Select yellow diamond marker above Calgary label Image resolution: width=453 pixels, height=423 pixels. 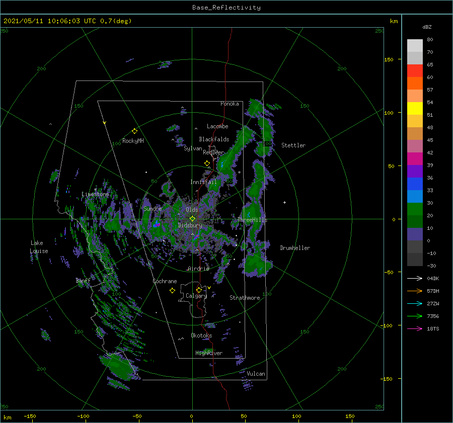tap(199, 290)
